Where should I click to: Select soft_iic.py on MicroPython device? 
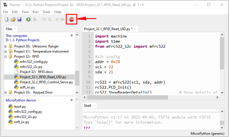click(21, 122)
